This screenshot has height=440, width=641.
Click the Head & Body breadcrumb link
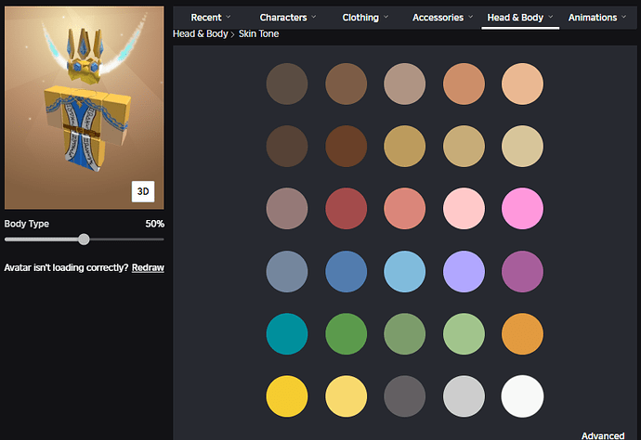click(200, 34)
